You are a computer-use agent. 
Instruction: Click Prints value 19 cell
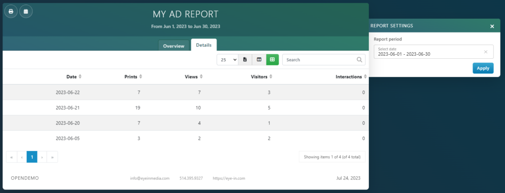138,108
